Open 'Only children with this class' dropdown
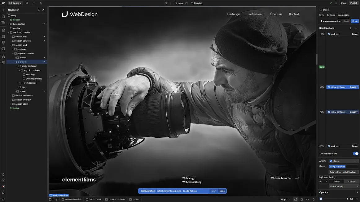The image size is (360, 202). (344, 172)
